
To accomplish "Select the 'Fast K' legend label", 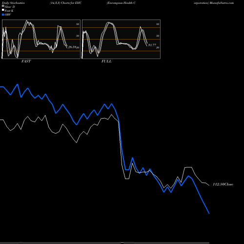I will [9, 11].
